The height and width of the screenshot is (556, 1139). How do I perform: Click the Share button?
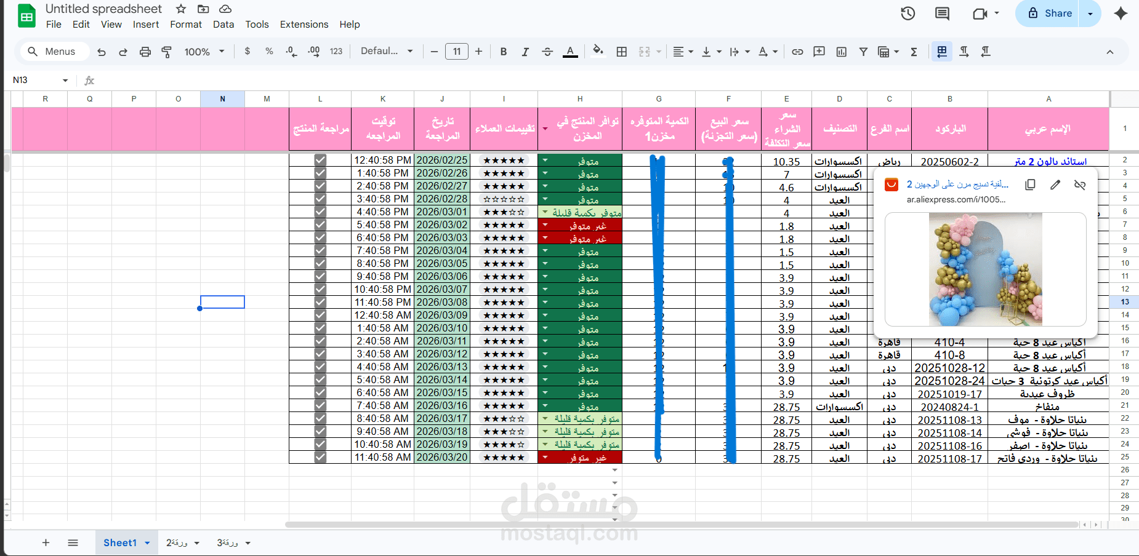tap(1051, 14)
